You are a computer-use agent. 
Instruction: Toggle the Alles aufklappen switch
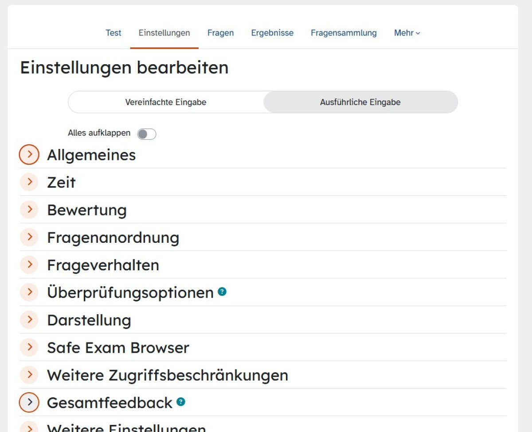[147, 134]
